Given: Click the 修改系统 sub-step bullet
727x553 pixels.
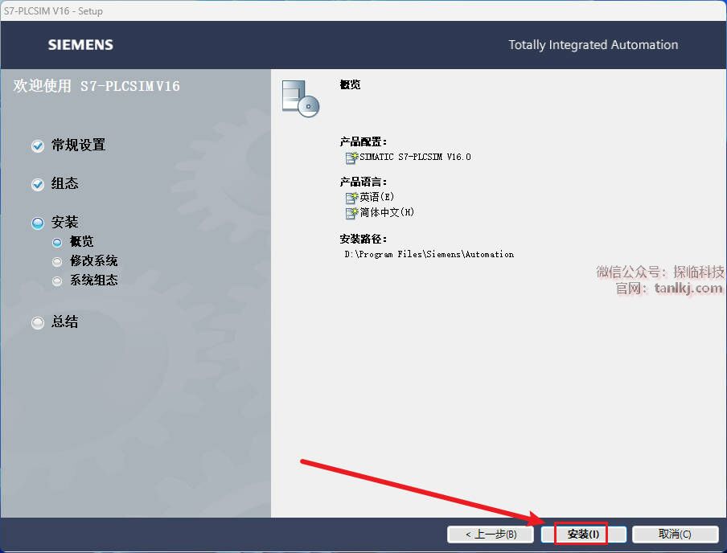Looking at the screenshot, I should [x=57, y=262].
